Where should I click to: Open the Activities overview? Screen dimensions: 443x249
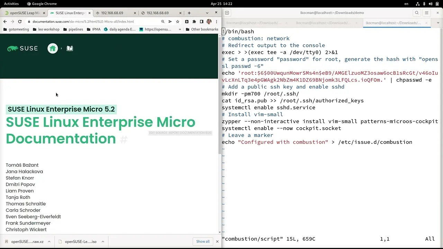click(x=11, y=4)
